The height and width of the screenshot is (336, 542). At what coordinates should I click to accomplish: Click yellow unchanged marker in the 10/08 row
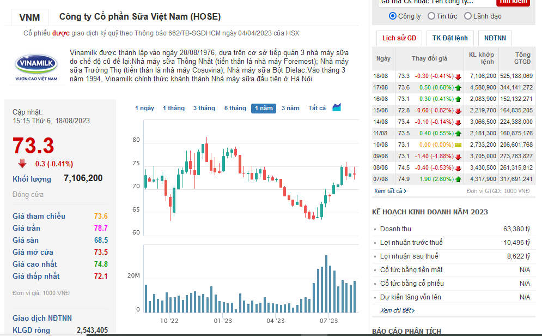tap(458, 145)
